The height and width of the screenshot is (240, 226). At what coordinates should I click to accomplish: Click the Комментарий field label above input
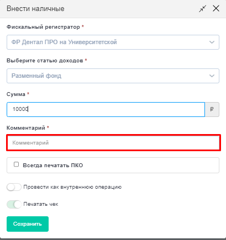[x=26, y=127]
